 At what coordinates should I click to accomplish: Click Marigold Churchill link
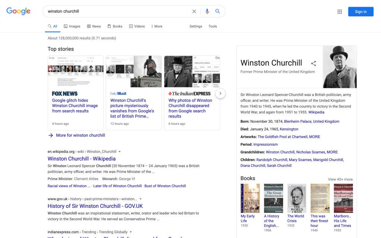pyautogui.click(x=328, y=160)
